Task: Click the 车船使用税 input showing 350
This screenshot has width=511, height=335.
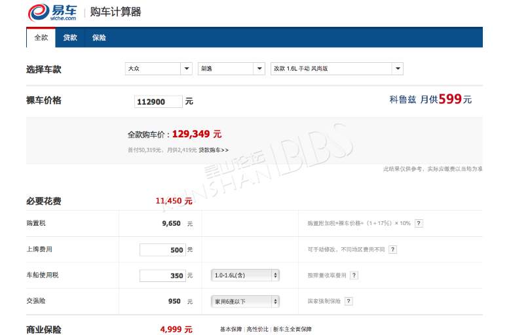Action: [x=162, y=275]
